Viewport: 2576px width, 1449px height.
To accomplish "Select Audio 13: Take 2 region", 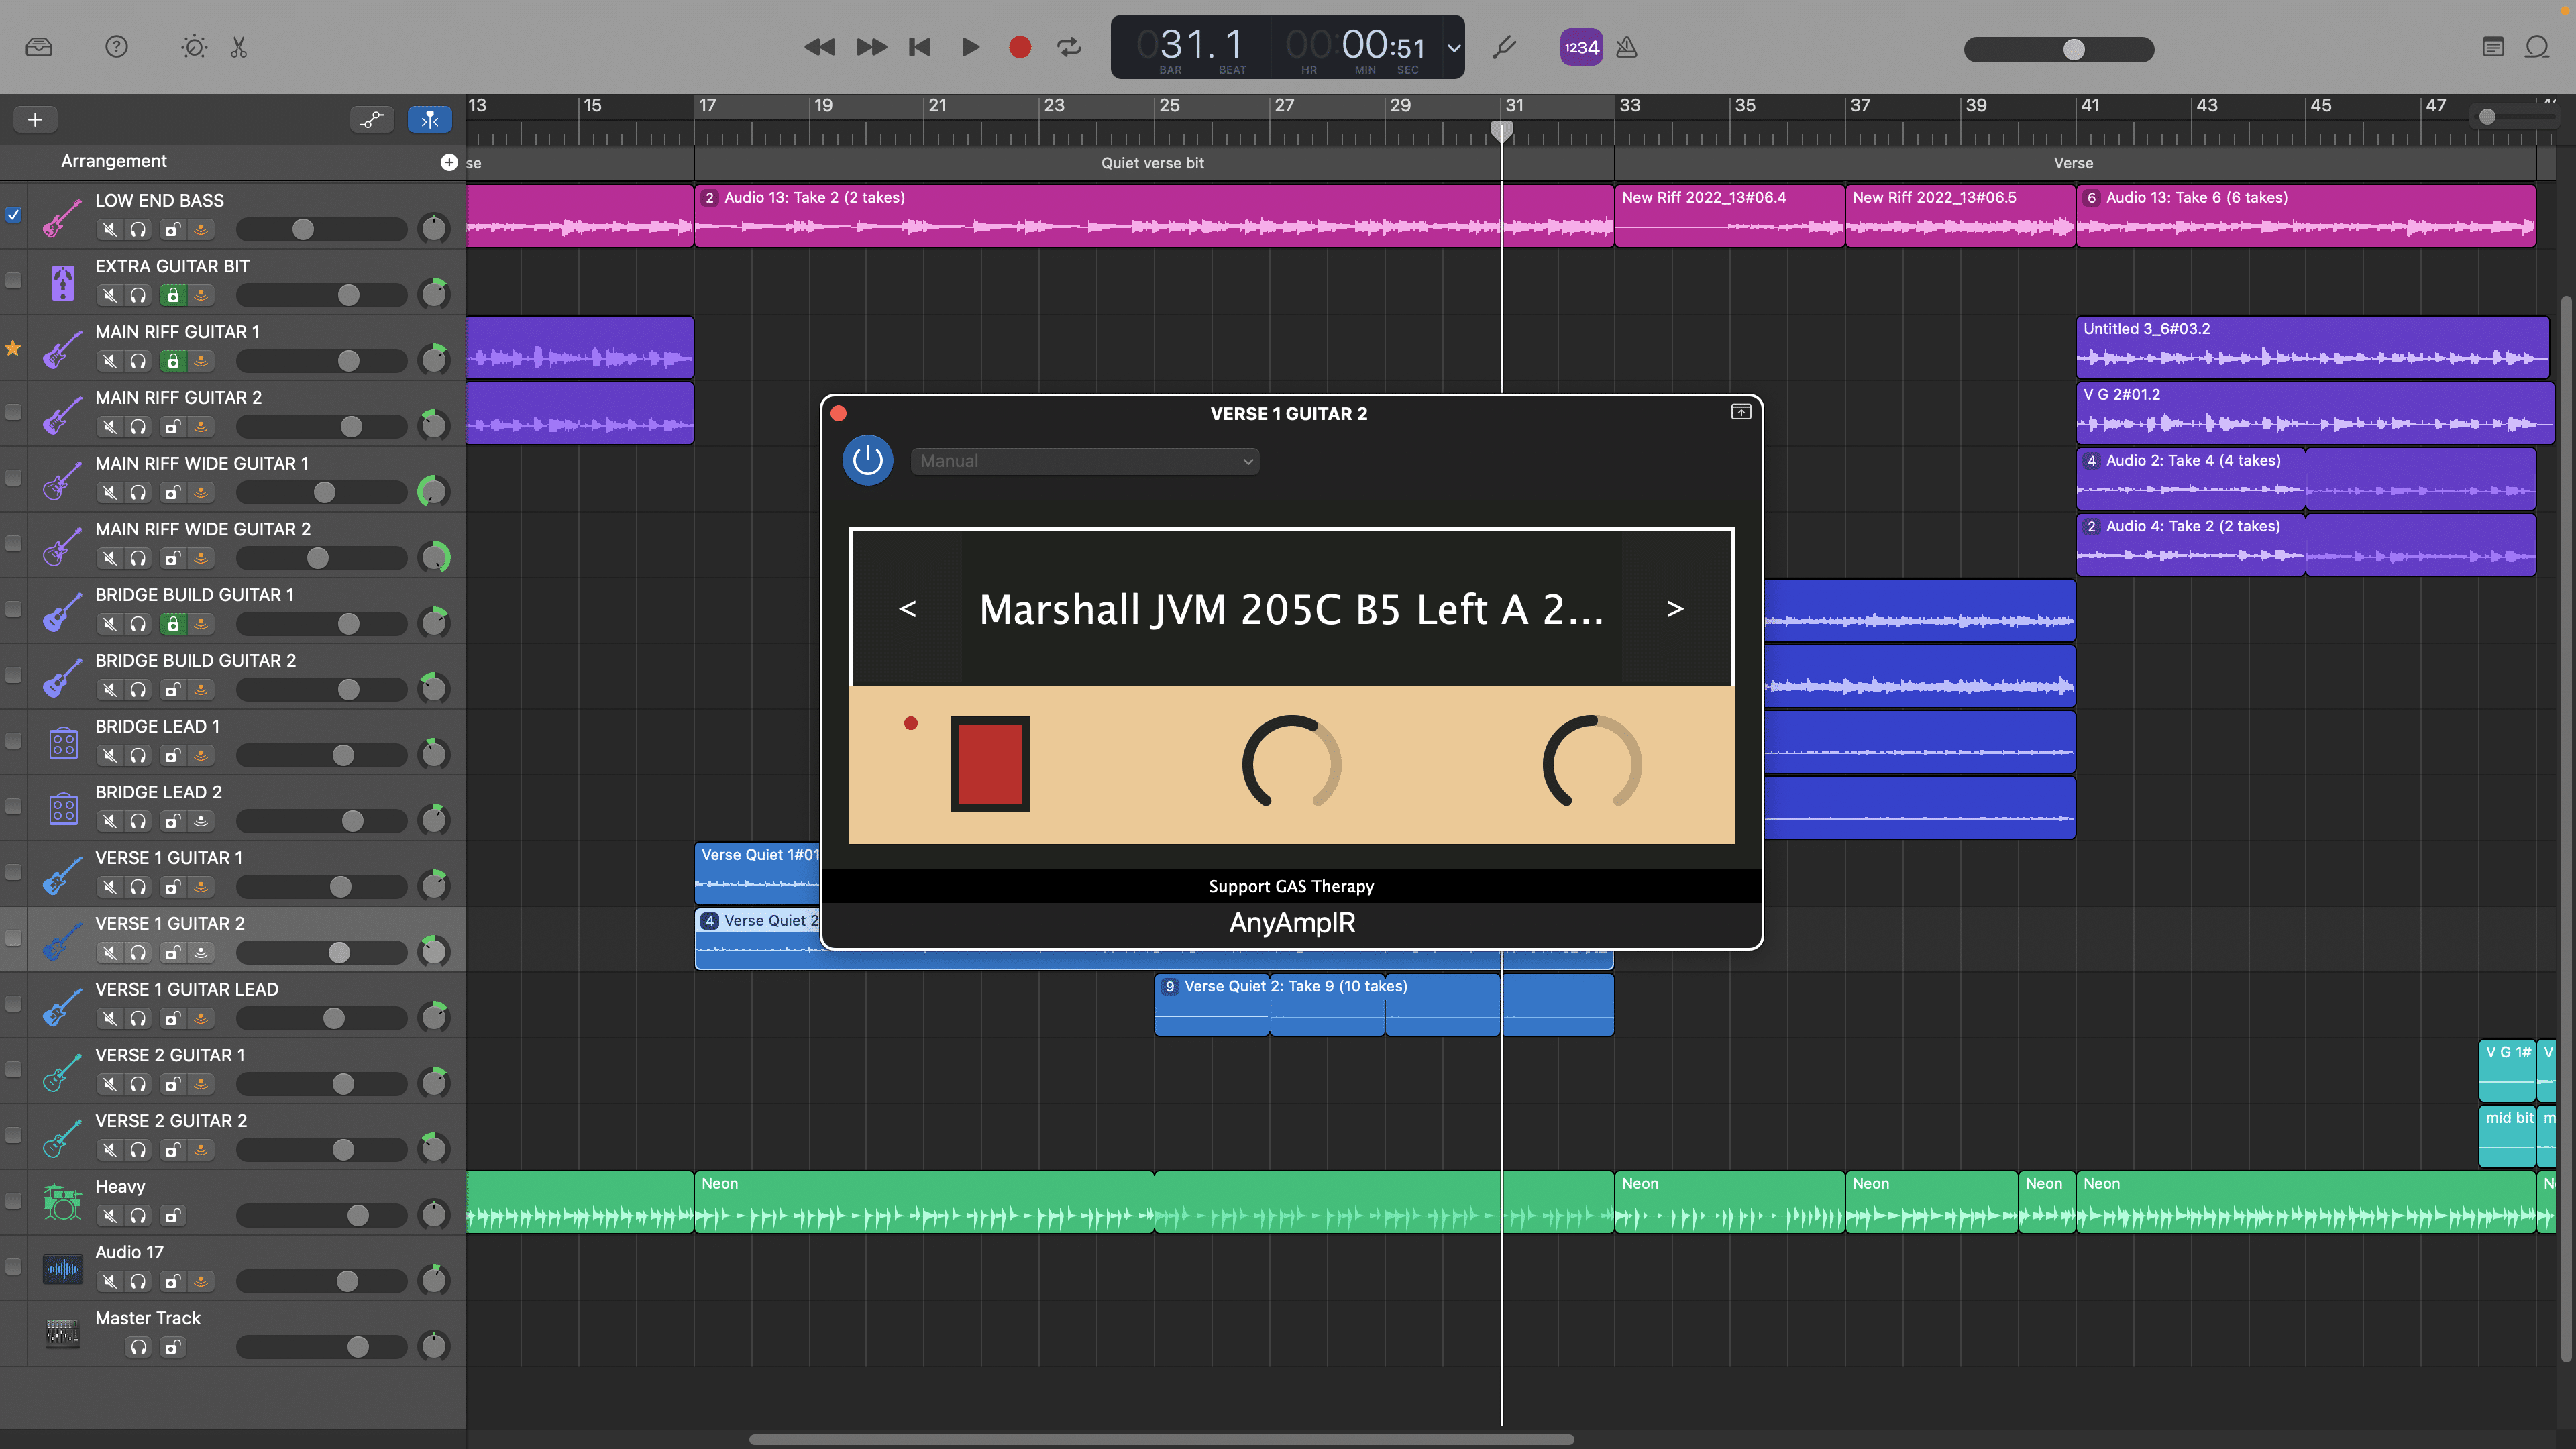I will click(x=1153, y=215).
